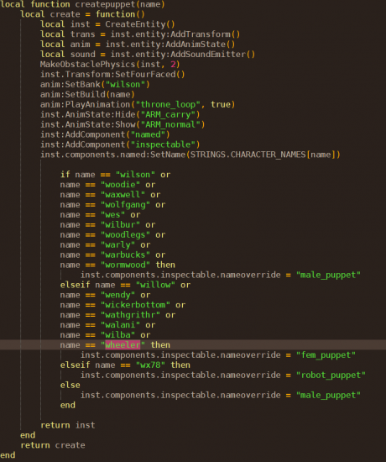
Task: Click the "wilson" string in the if condition
Action: [x=135, y=175]
